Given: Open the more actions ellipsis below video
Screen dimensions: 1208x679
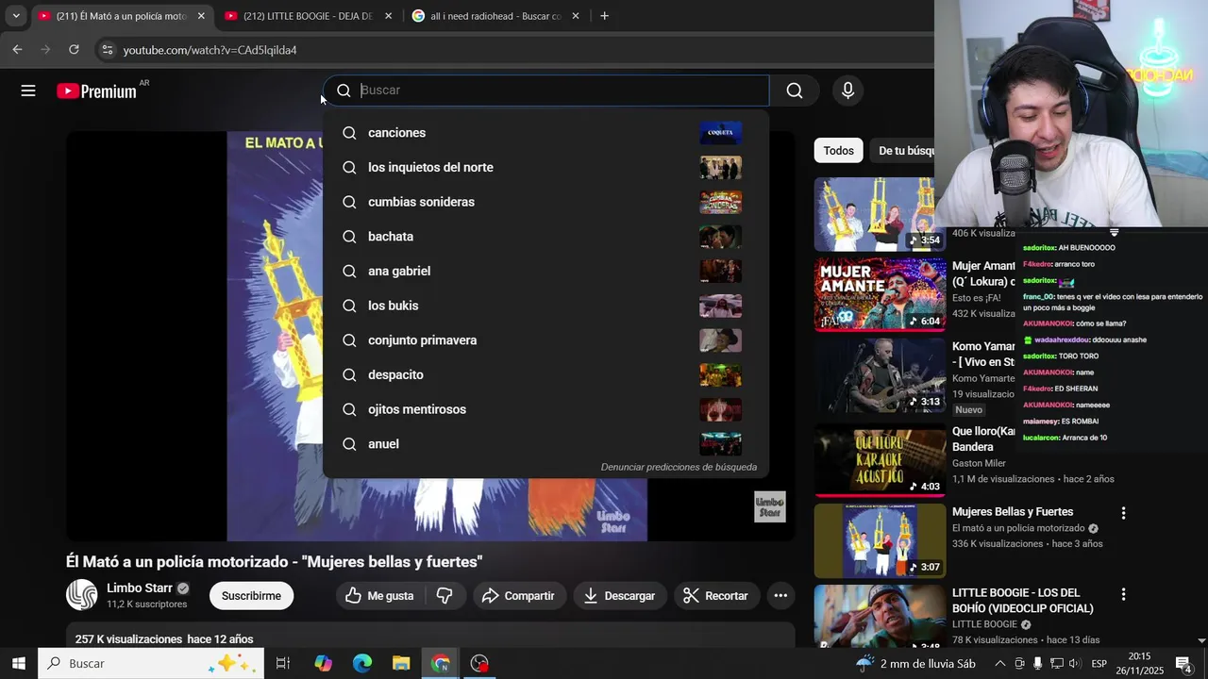Looking at the screenshot, I should tap(780, 596).
